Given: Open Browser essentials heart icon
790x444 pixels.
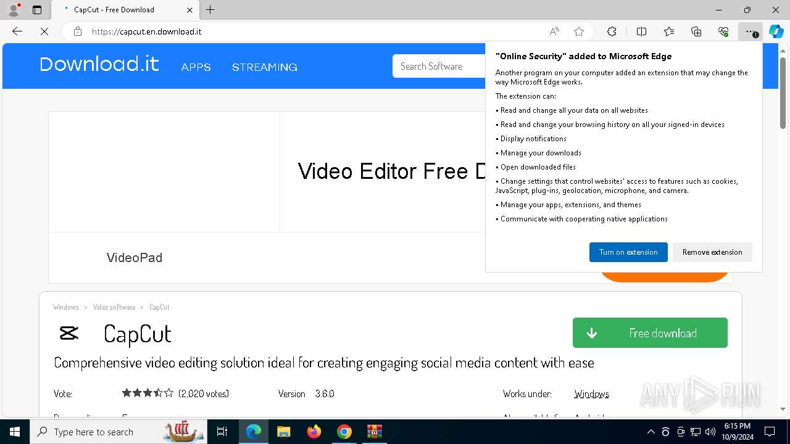Looking at the screenshot, I should (x=723, y=31).
